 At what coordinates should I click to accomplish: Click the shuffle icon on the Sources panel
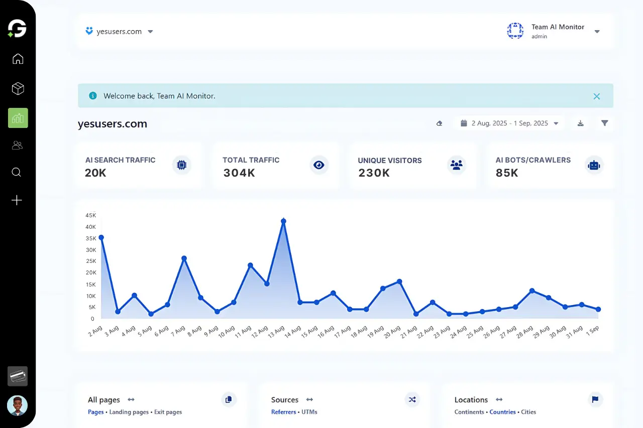click(412, 399)
